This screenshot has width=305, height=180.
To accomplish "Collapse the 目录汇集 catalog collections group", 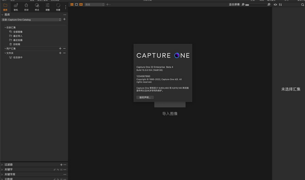I will 5,28.
